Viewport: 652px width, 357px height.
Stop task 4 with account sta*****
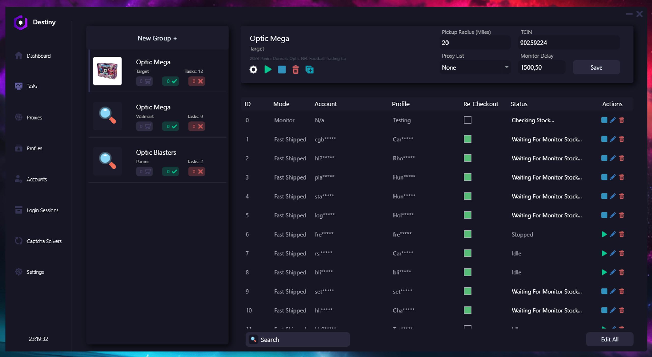604,196
